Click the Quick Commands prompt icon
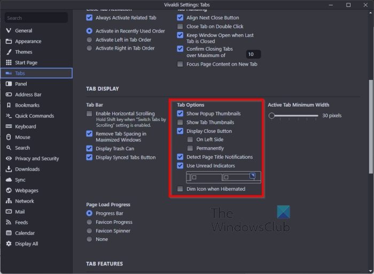Screen dimensions: 374x274 pos(9,116)
